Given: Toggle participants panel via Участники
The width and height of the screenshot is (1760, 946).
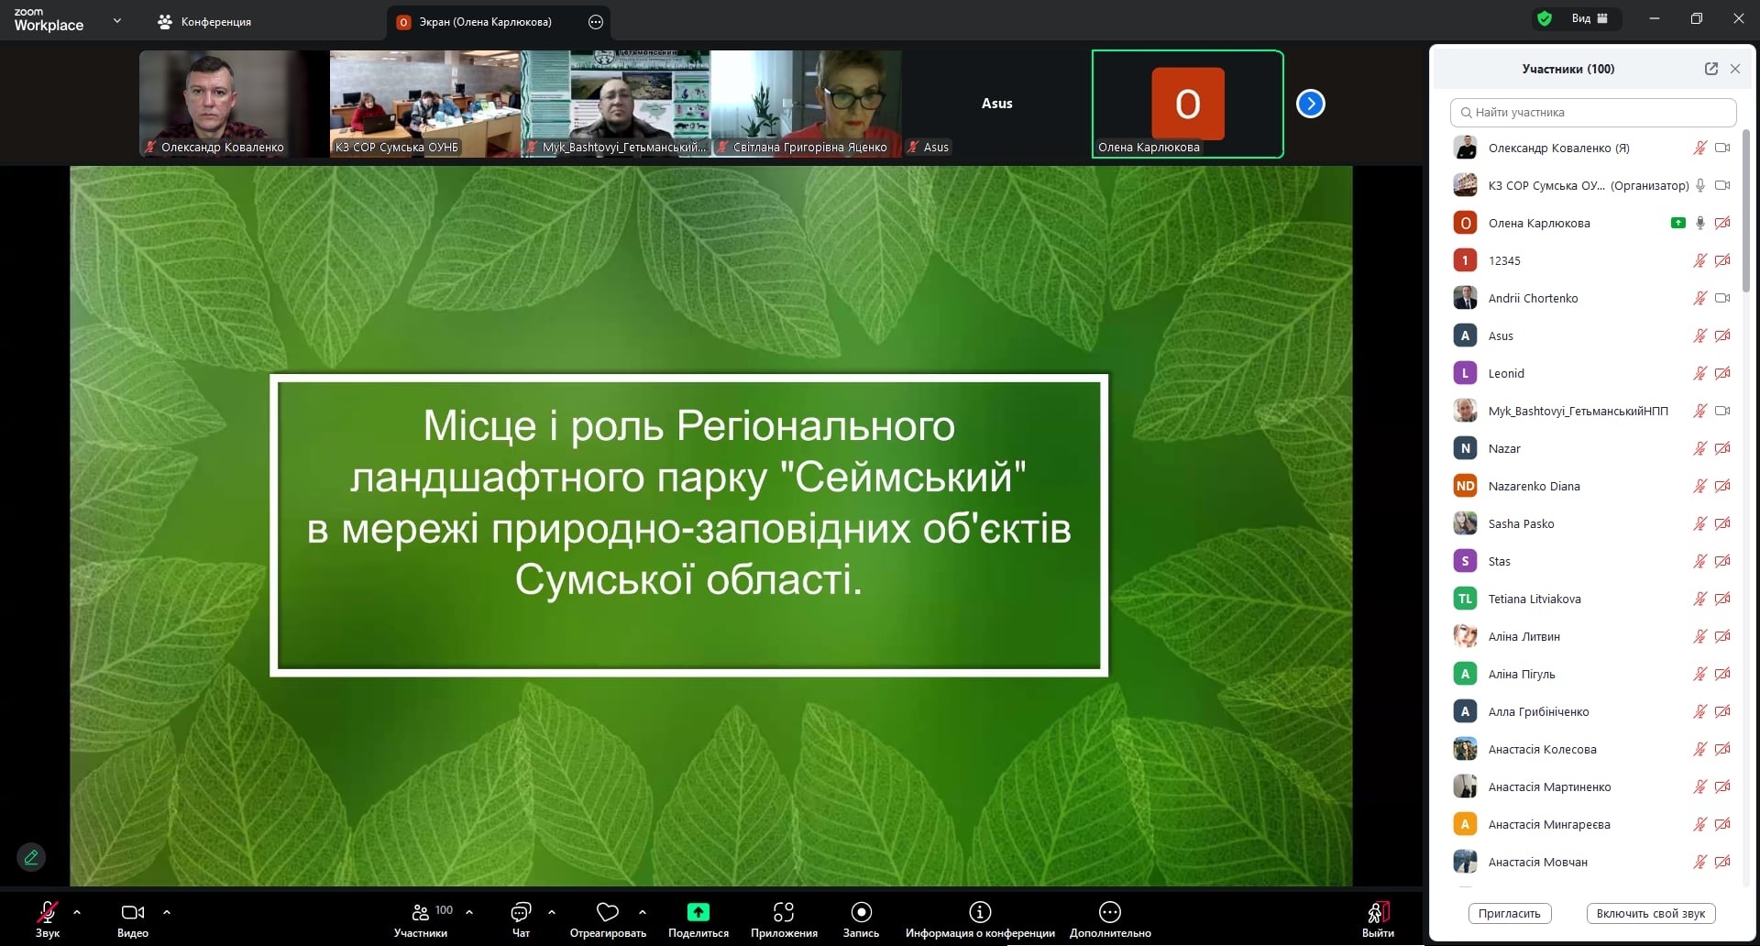Looking at the screenshot, I should (421, 913).
